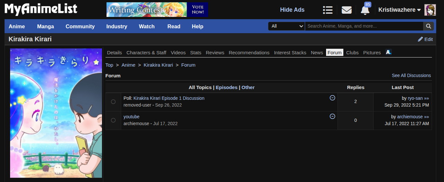Switch to the Stats tab
Screen dimensions: 444x182
coord(196,53)
